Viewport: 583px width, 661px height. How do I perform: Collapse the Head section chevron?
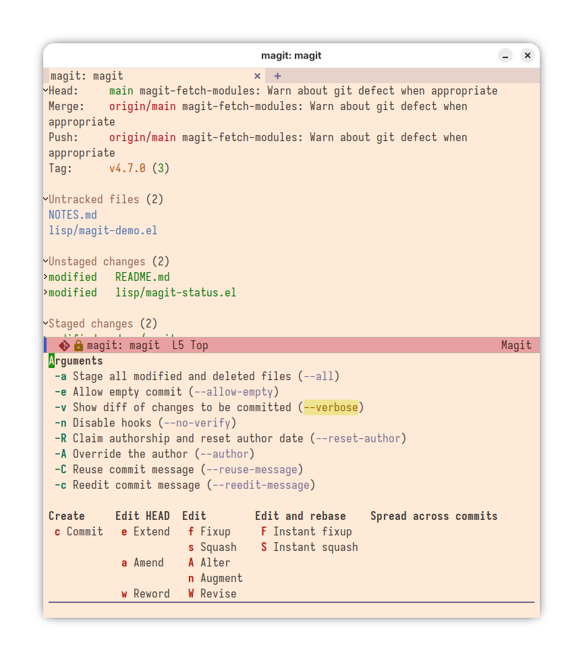45,90
